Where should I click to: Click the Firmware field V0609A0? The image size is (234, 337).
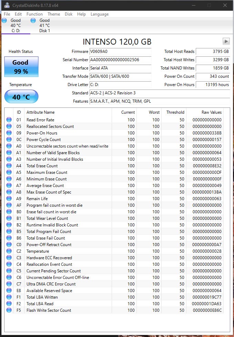pos(120,52)
